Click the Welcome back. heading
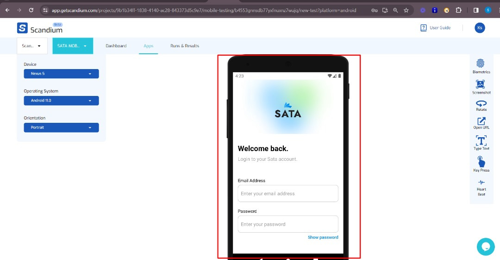The image size is (500, 260). click(x=263, y=148)
